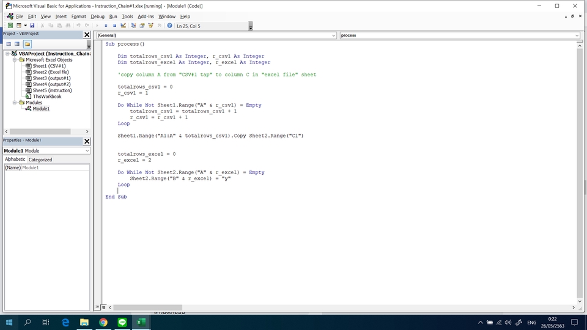
Task: Switch to Full Module View icon
Action: click(104, 307)
